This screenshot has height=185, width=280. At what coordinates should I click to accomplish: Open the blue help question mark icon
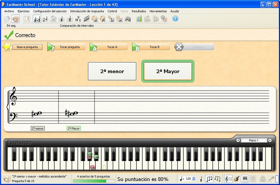[175, 18]
